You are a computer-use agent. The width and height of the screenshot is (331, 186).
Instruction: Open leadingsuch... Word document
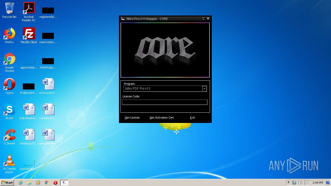(x=29, y=137)
